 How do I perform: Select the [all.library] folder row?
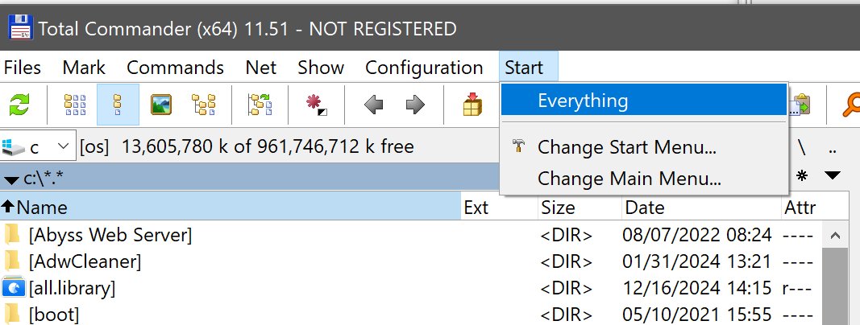pos(411,287)
